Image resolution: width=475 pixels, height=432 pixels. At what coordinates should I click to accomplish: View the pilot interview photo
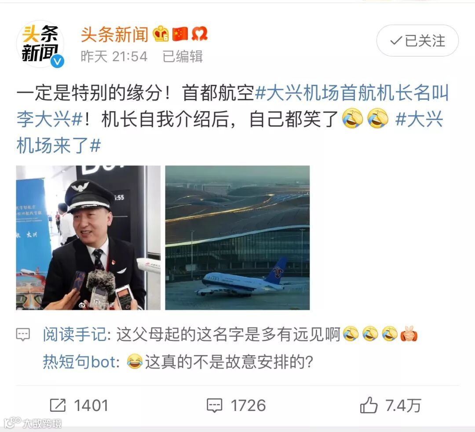88,238
